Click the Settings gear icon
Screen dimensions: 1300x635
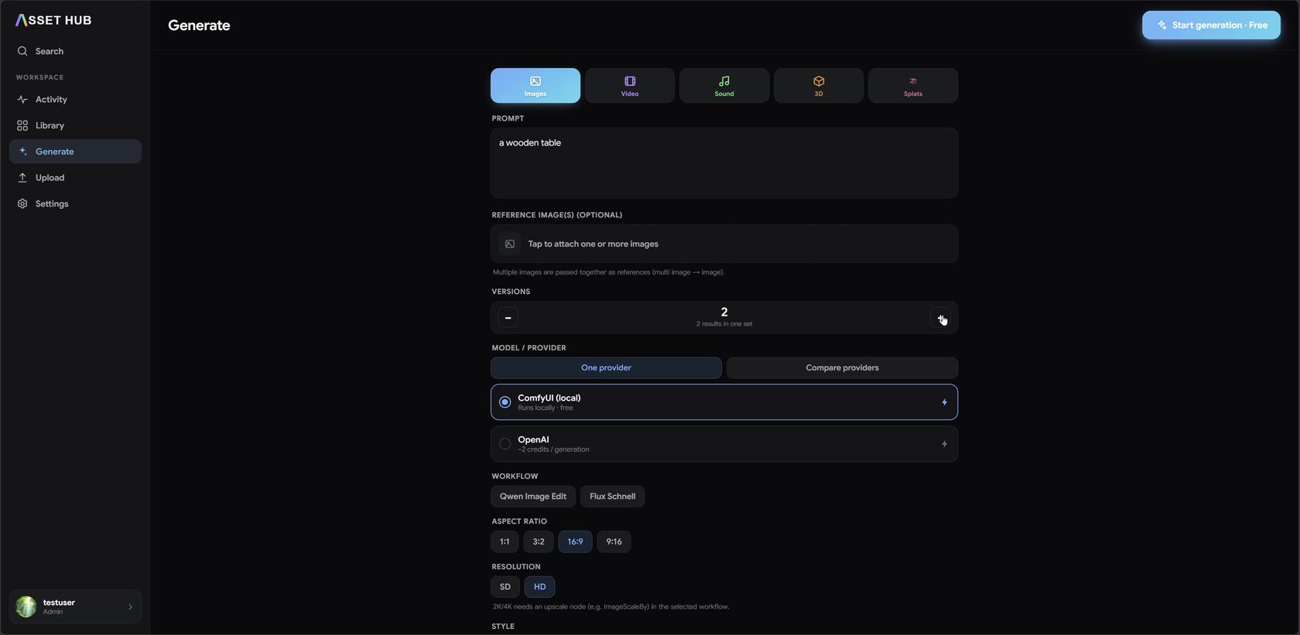click(22, 203)
